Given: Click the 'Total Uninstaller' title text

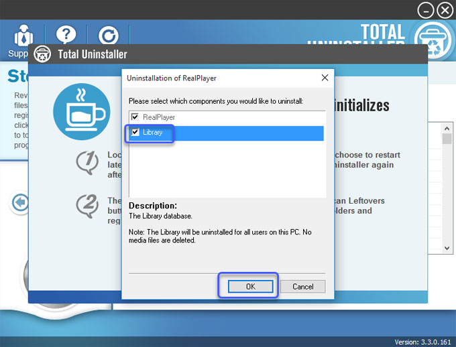Looking at the screenshot, I should [93, 54].
